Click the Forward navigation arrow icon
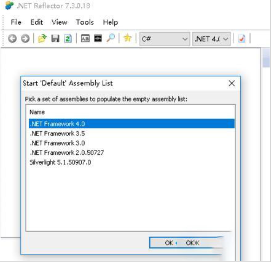Viewport: 274px width, 262px height. pyautogui.click(x=25, y=38)
